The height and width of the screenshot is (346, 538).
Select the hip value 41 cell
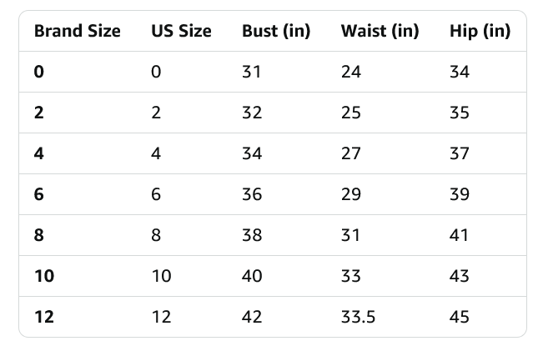click(459, 235)
